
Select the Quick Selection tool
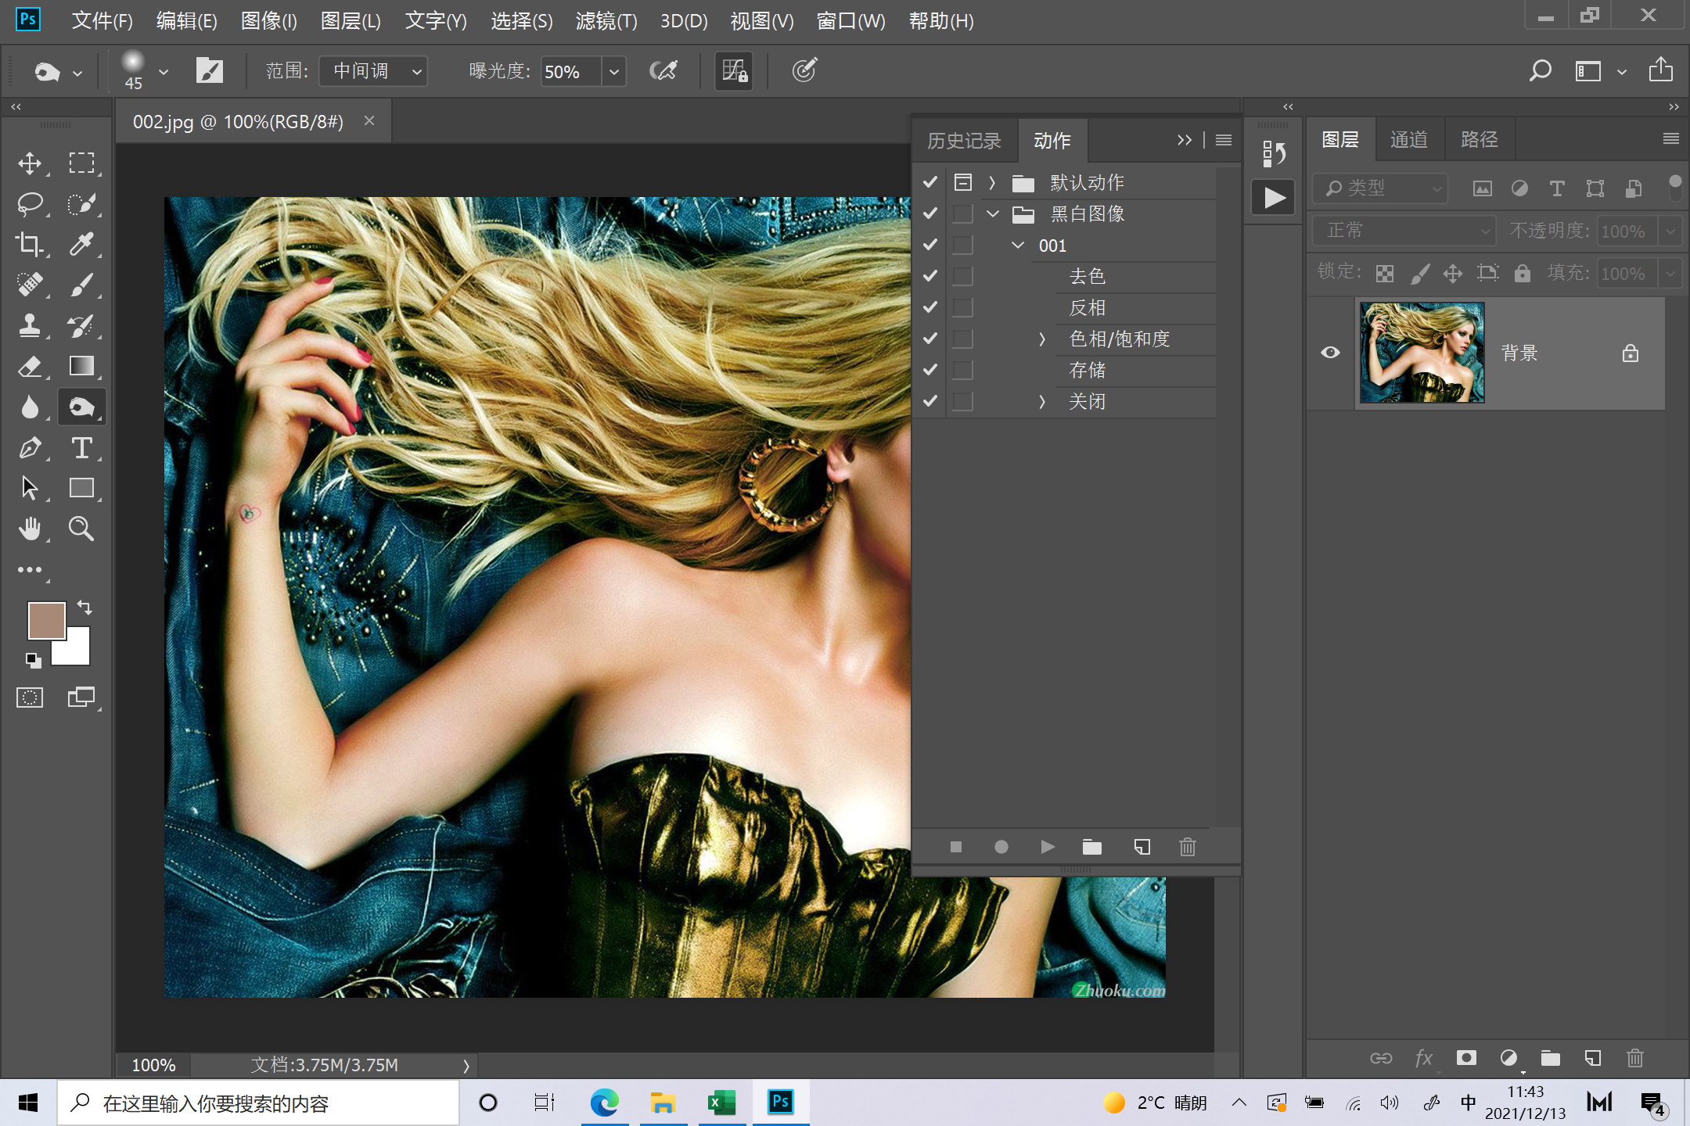(x=81, y=203)
